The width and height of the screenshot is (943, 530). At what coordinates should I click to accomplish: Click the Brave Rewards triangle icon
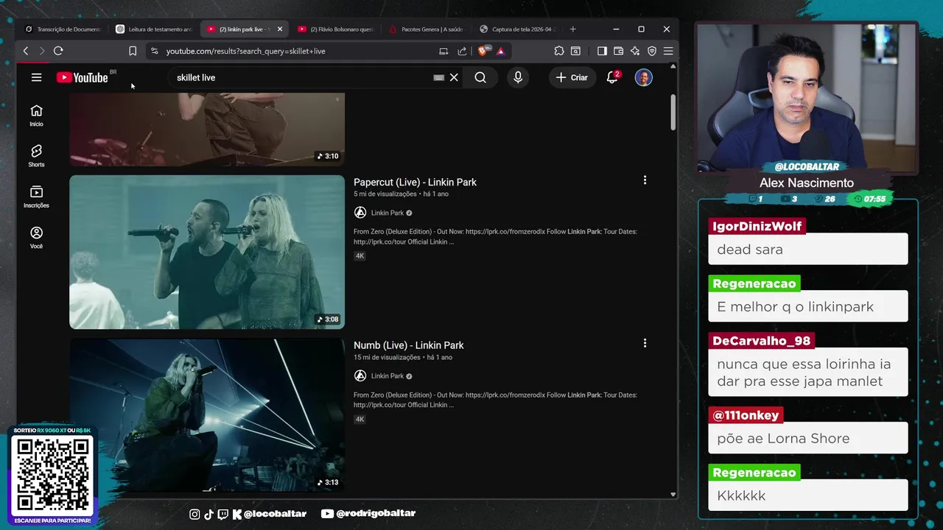[x=500, y=51]
